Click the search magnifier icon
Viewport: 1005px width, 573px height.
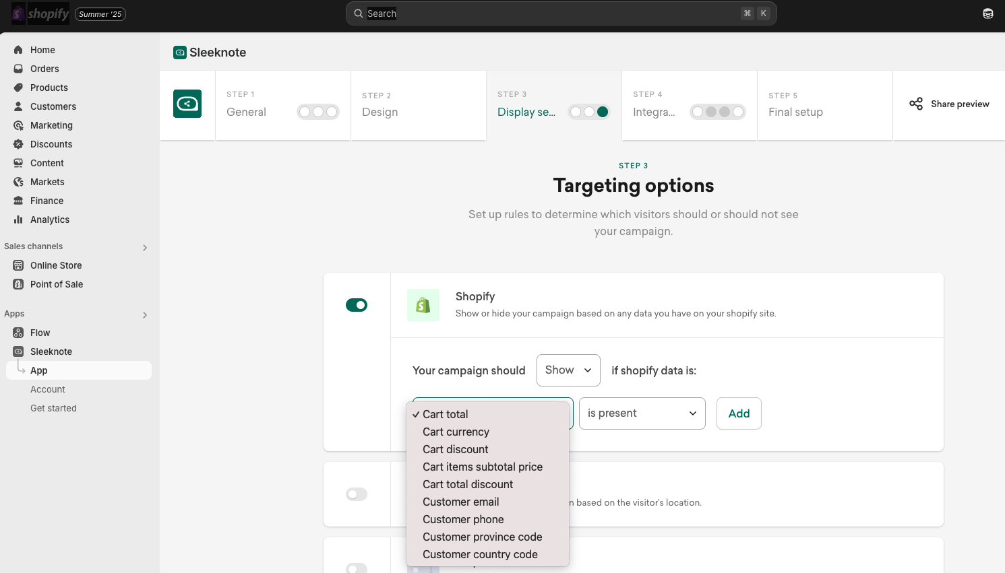point(359,13)
